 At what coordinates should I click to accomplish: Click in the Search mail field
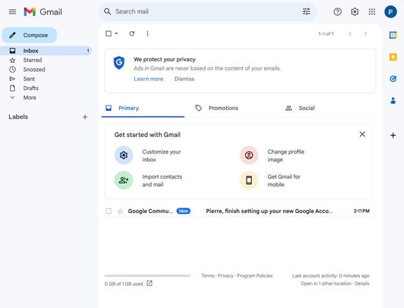click(208, 12)
